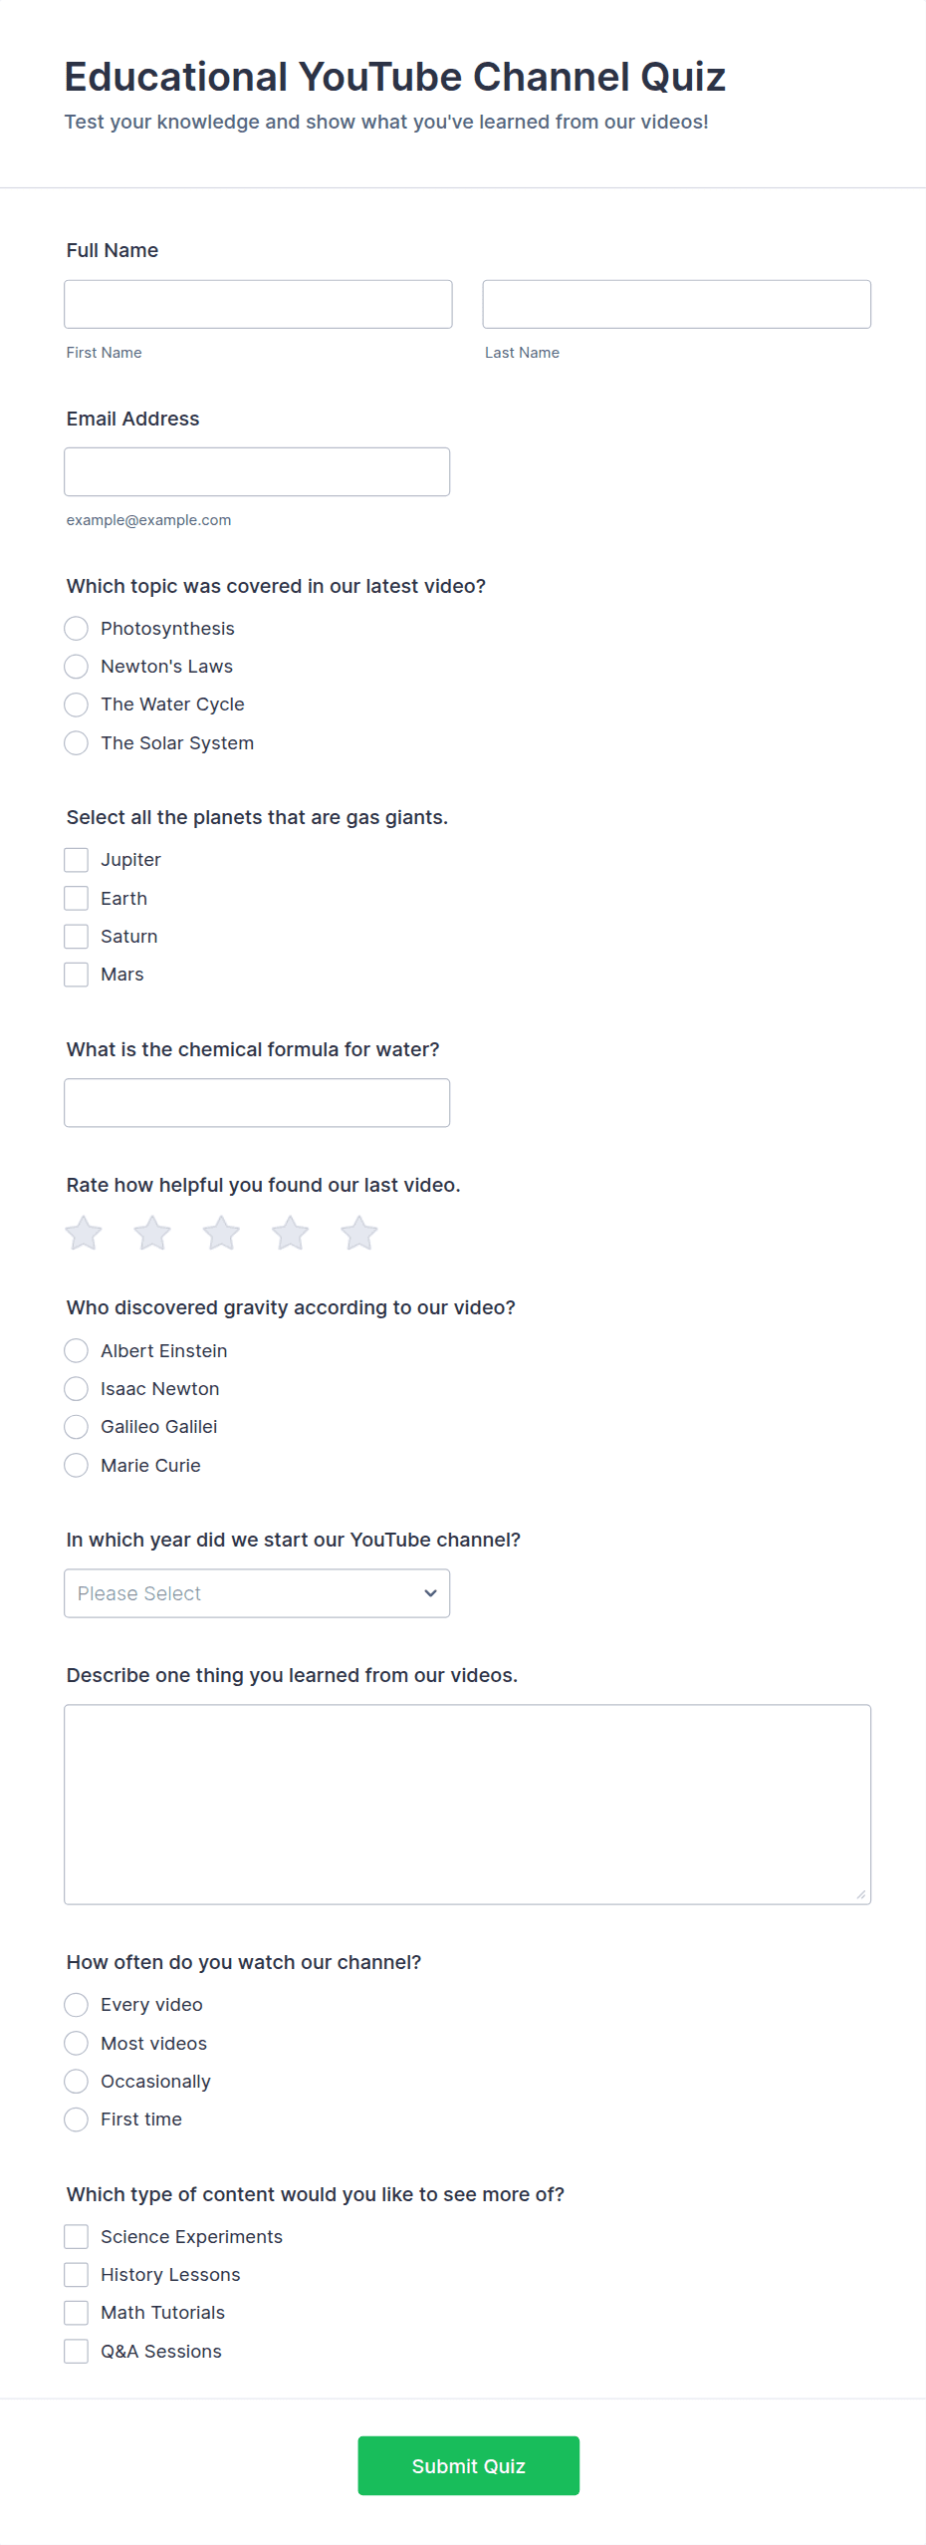The image size is (926, 2545).
Task: Give a five star rating
Action: click(x=358, y=1234)
